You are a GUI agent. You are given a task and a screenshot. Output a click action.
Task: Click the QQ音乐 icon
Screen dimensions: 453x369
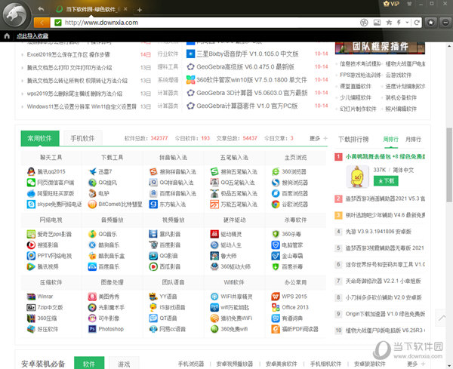pos(92,234)
